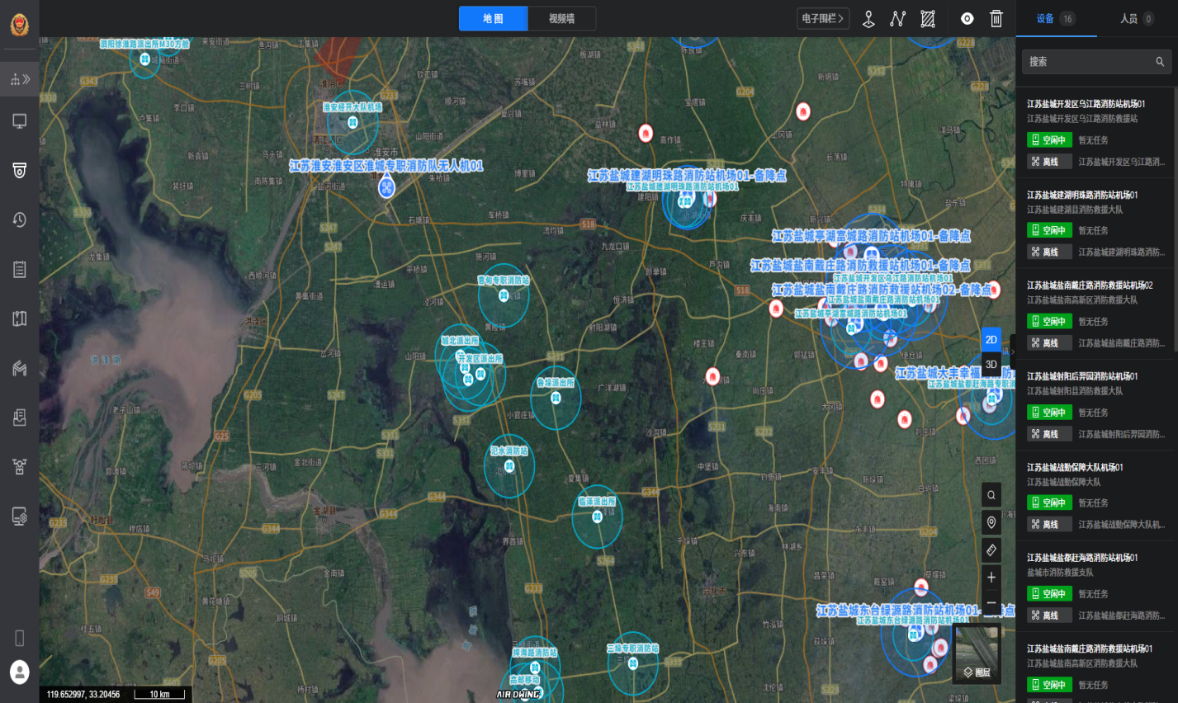This screenshot has width=1178, height=703.
Task: Click the 搜索 search input field
Action: tap(1088, 62)
